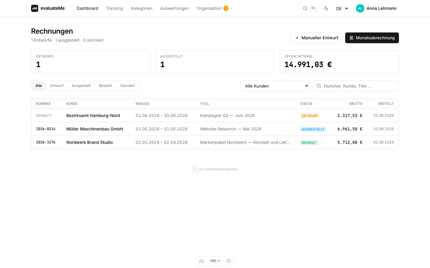Open the DE language dropdown

point(342,8)
